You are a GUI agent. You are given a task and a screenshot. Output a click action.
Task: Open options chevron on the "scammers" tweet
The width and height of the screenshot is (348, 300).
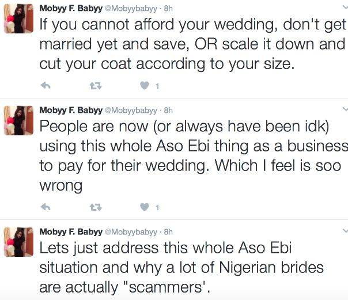point(344,231)
